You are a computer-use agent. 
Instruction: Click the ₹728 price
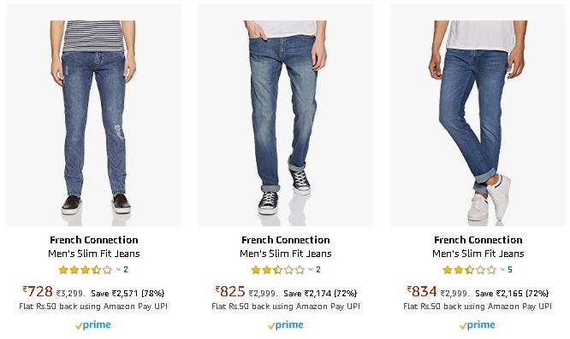(38, 291)
